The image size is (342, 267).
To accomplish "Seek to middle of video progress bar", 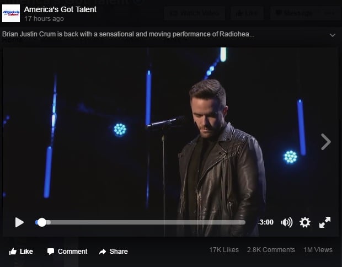I will coord(141,222).
